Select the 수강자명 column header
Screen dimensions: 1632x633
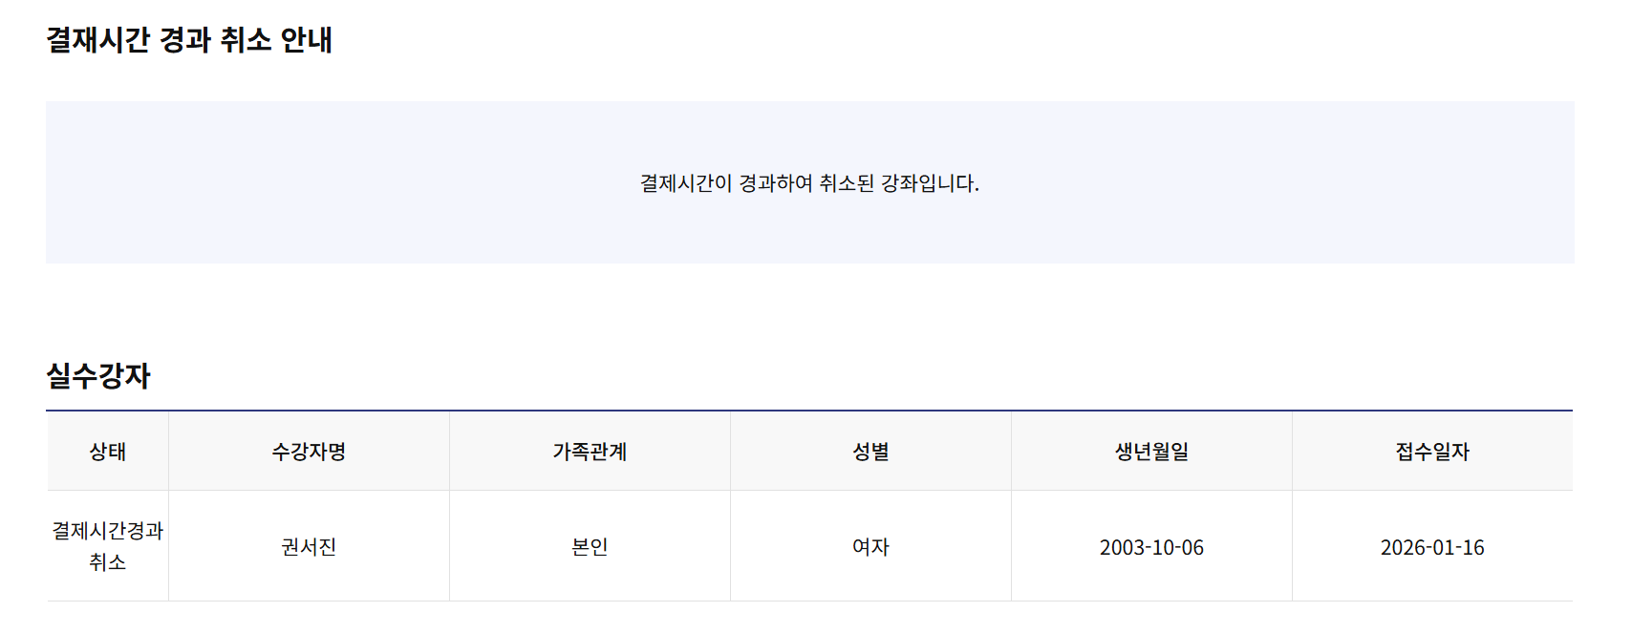coord(309,452)
